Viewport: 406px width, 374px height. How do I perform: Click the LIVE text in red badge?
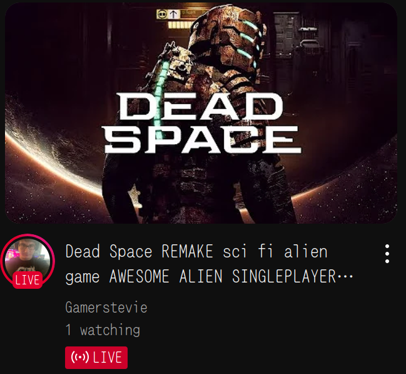[x=108, y=358]
